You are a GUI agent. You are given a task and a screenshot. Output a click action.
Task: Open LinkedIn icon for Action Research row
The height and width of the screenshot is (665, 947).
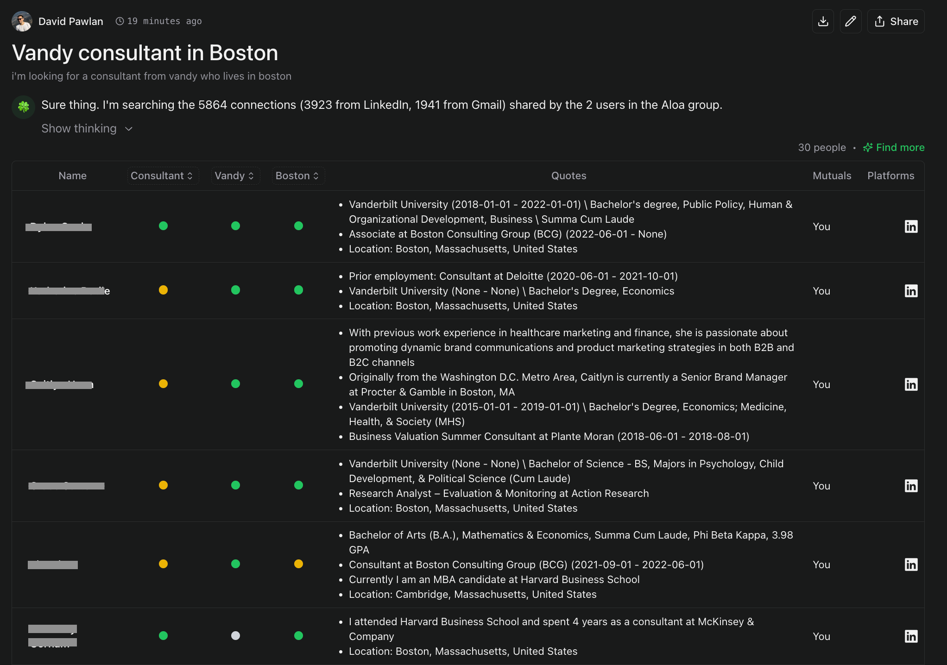click(x=911, y=486)
